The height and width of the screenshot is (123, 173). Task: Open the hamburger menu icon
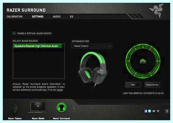click(x=167, y=111)
